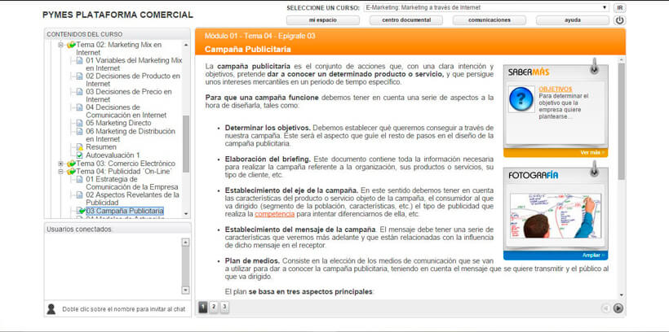Open the 'mi espacio' menu

tap(322, 20)
